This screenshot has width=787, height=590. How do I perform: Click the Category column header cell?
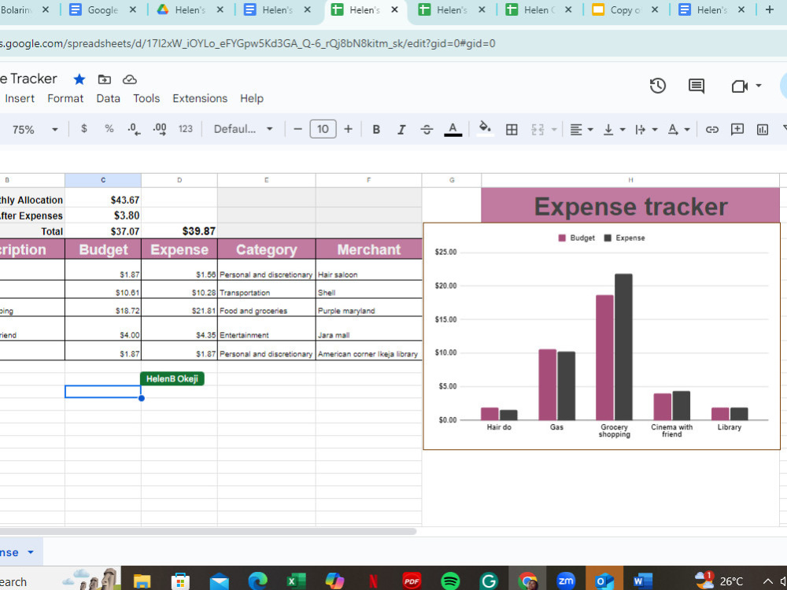(266, 249)
